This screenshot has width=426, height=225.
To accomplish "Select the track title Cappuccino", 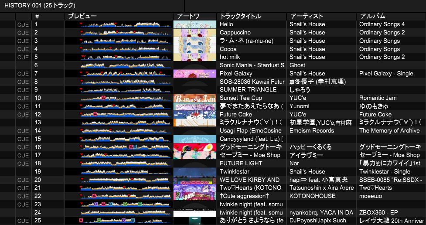I will tap(235, 33).
